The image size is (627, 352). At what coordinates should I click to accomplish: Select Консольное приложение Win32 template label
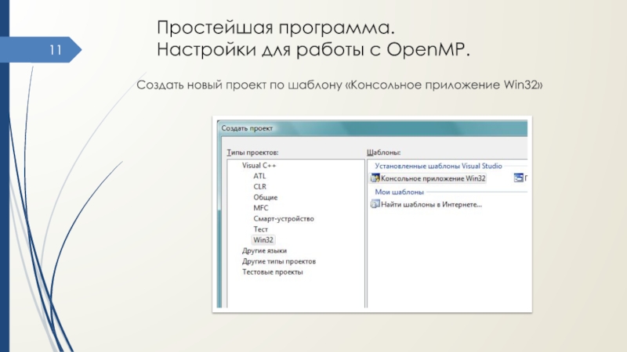click(433, 178)
